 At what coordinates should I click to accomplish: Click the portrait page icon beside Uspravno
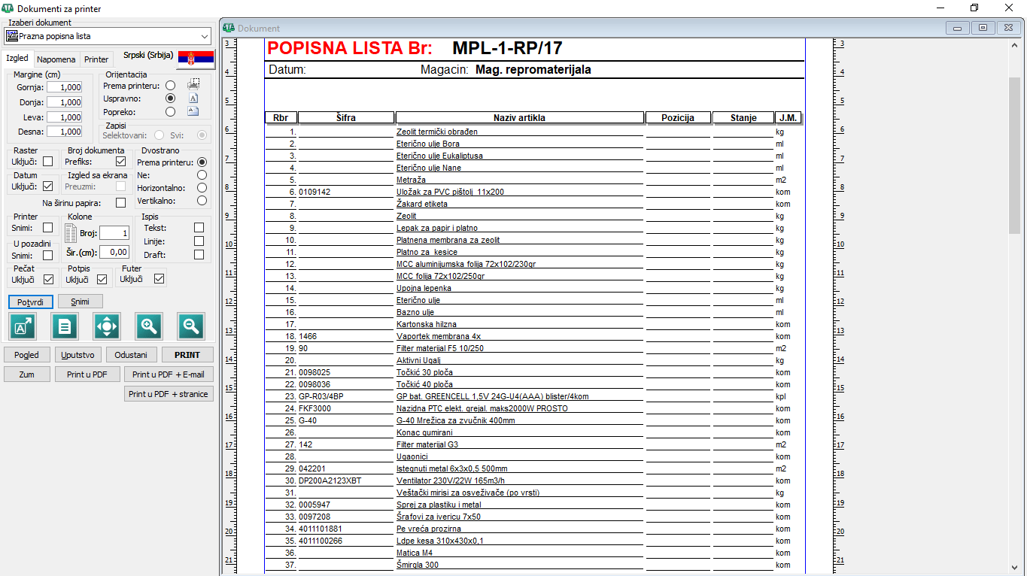pos(193,98)
